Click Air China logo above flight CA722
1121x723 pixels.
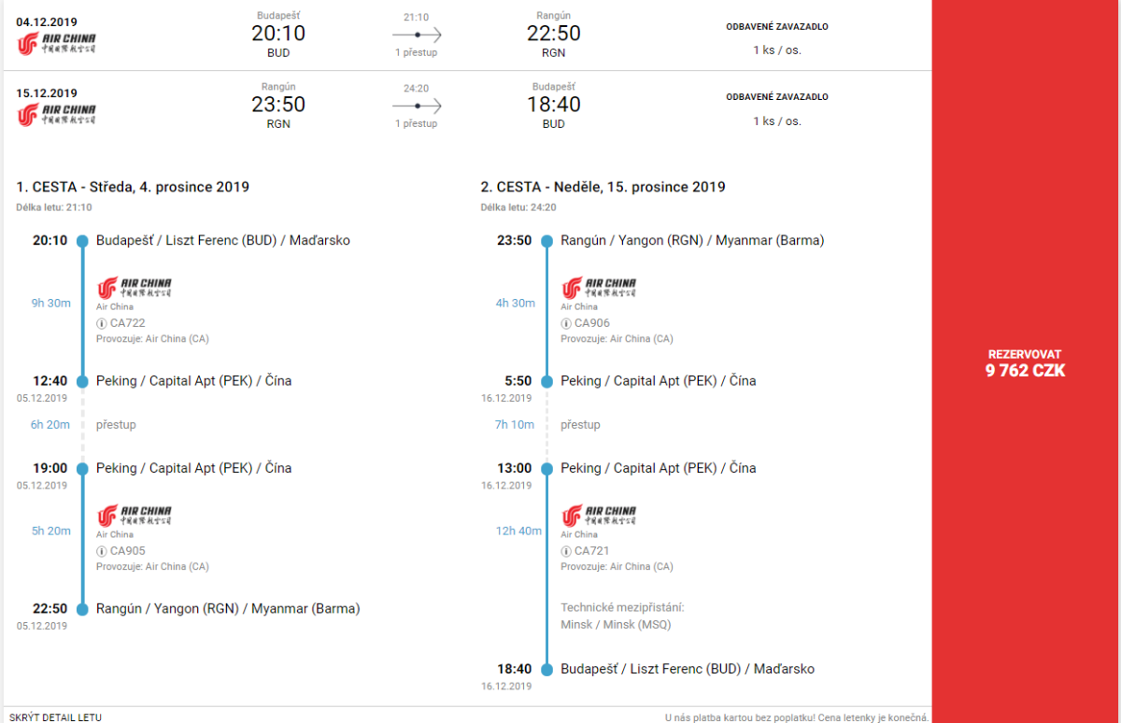[134, 287]
